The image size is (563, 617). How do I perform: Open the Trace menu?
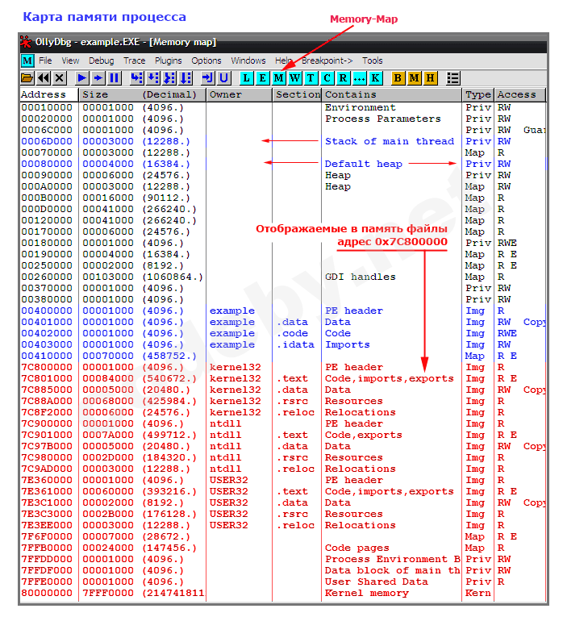pyautogui.click(x=134, y=60)
